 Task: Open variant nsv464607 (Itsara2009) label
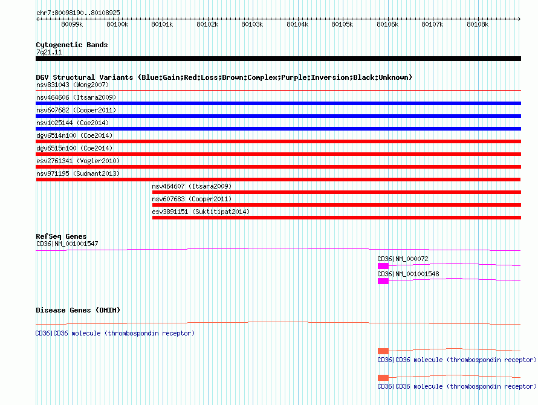point(192,186)
